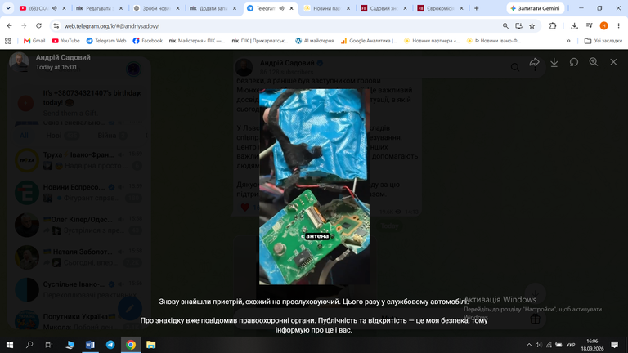Image resolution: width=628 pixels, height=353 pixels.
Task: Open the ПІК | Прикарпатськ bookmark
Action: tap(260, 41)
